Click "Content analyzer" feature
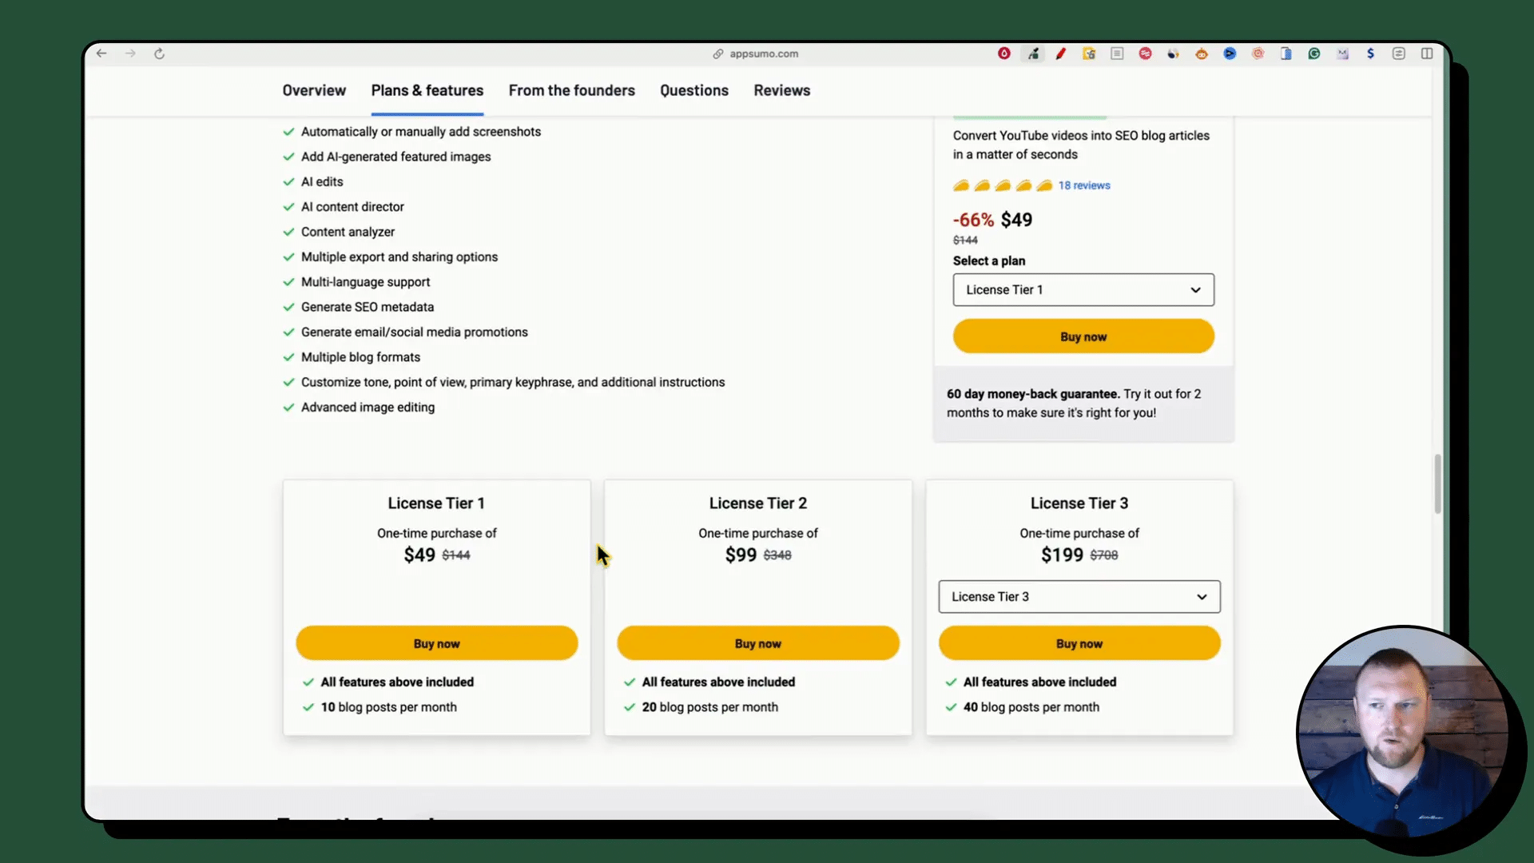 click(x=348, y=232)
